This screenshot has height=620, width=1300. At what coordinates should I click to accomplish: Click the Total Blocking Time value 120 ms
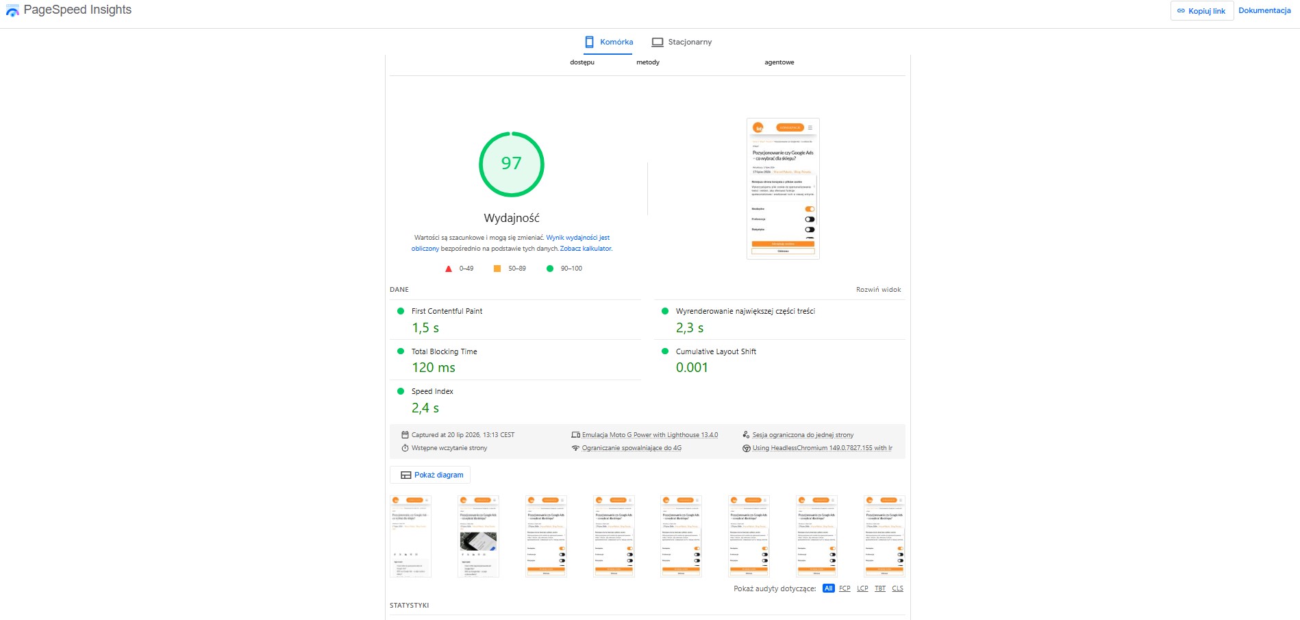pyautogui.click(x=434, y=368)
